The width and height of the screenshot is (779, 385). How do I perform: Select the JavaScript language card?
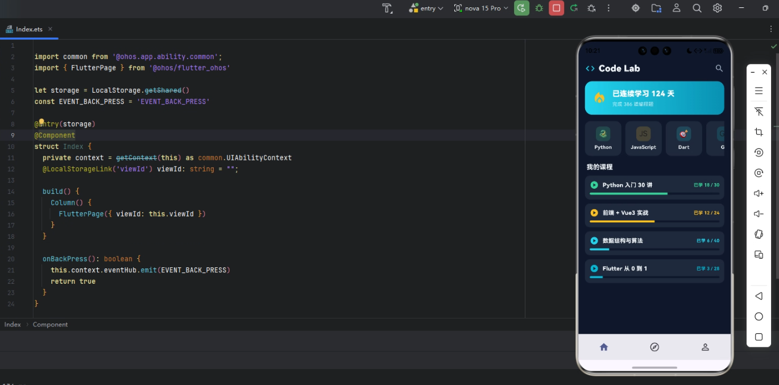click(x=643, y=138)
